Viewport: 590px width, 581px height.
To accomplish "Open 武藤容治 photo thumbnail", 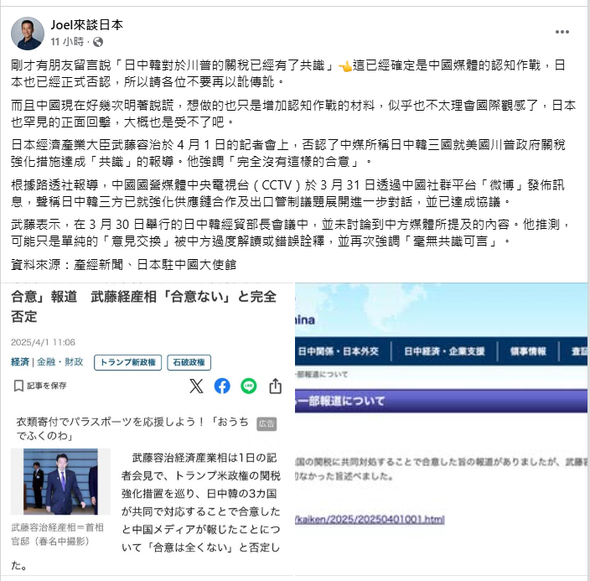I will [x=60, y=481].
